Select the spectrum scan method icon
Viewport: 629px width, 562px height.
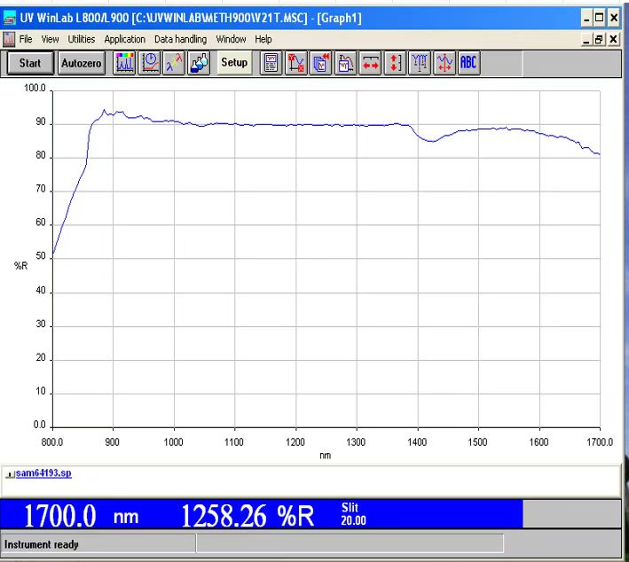[x=124, y=63]
